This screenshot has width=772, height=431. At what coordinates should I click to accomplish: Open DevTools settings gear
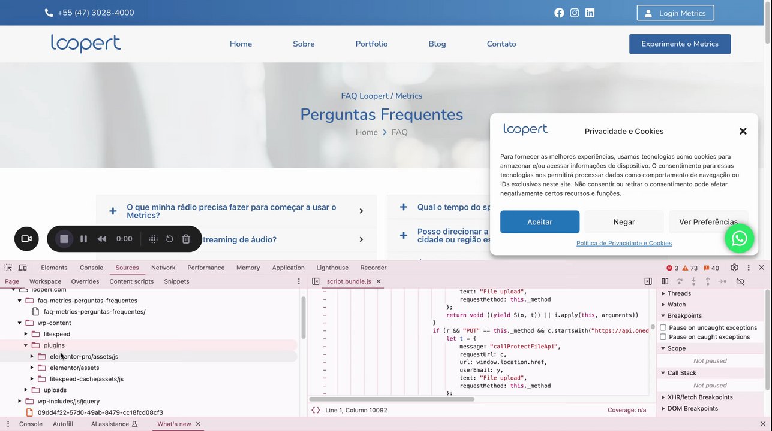(734, 268)
